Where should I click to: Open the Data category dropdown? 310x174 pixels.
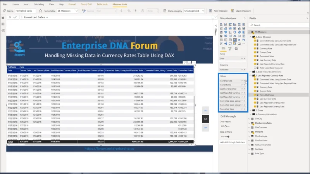(x=194, y=11)
